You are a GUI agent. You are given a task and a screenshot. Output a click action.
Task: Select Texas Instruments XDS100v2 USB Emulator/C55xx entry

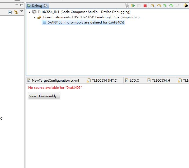coord(91,17)
